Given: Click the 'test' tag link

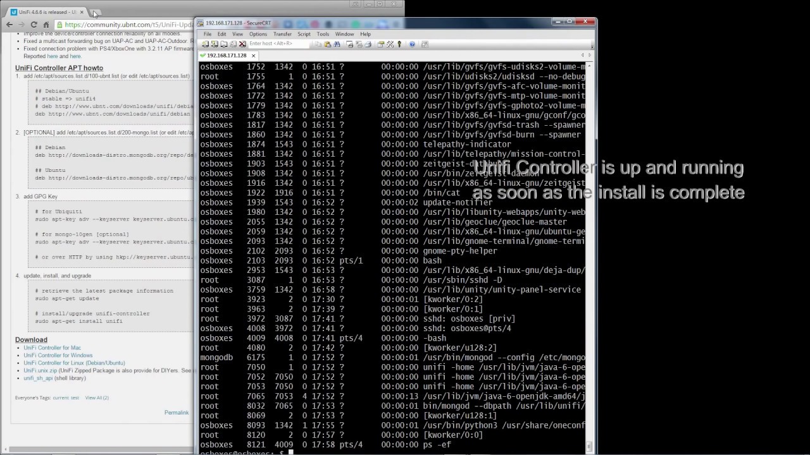Looking at the screenshot, I should pos(75,397).
